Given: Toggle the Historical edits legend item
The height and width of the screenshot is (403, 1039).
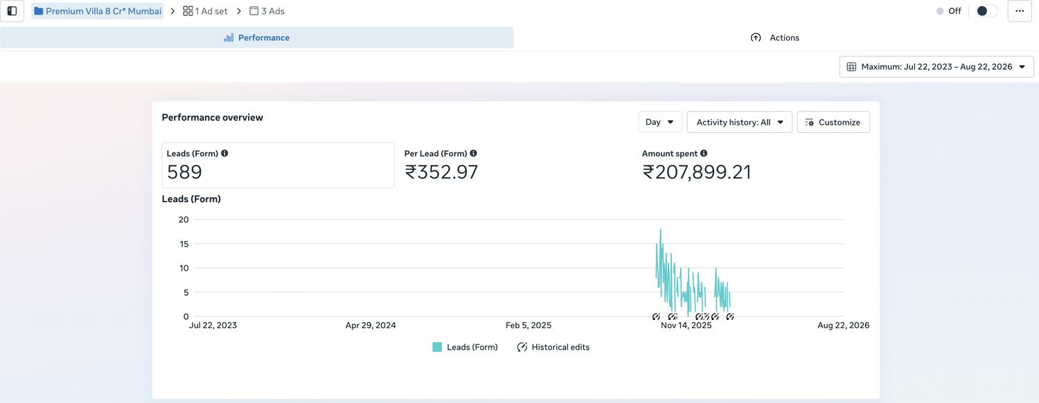Looking at the screenshot, I should coord(553,347).
